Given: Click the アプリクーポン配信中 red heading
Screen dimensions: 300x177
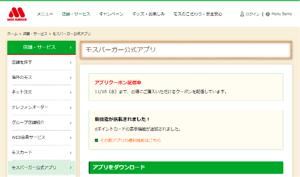Looking at the screenshot, I should [x=118, y=83].
